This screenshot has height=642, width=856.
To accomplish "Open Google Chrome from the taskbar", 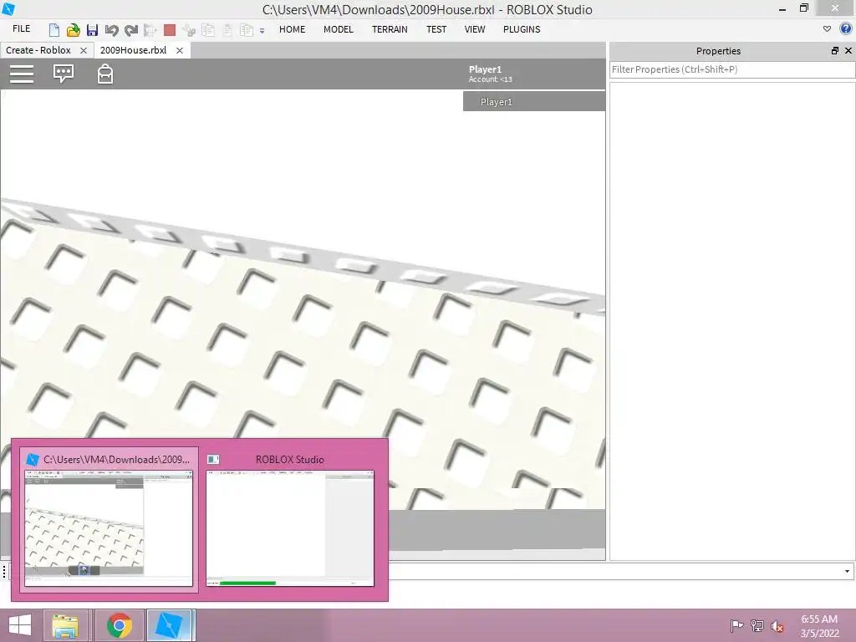I will (120, 625).
